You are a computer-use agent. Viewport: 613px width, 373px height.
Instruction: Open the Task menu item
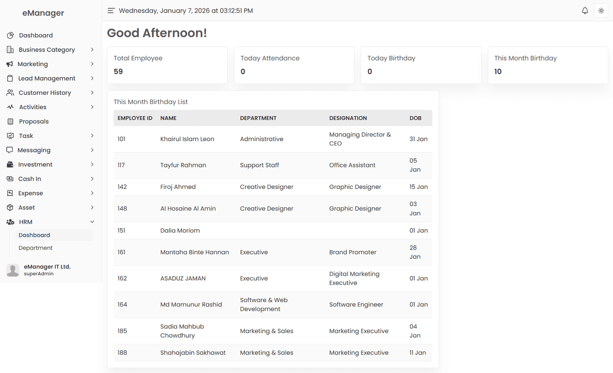[x=26, y=136]
